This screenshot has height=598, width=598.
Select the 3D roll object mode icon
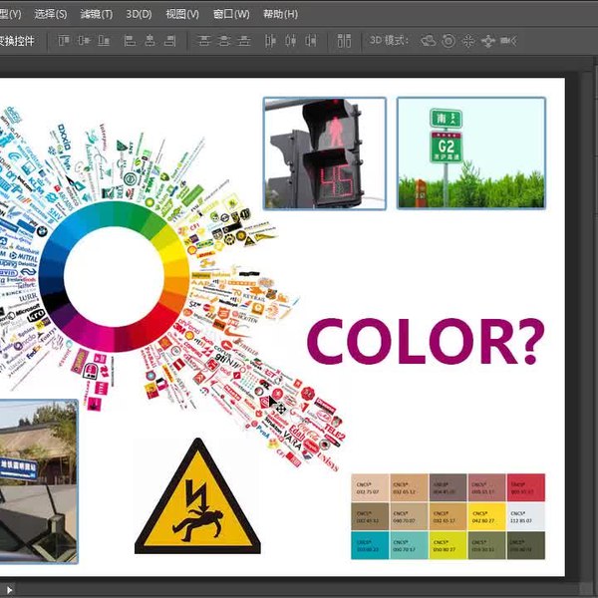pyautogui.click(x=448, y=41)
